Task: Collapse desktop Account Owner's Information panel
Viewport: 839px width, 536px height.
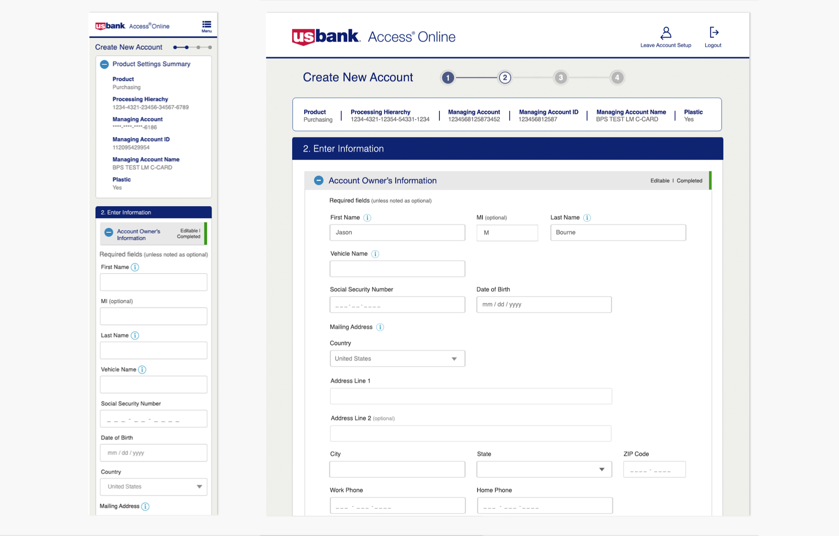Action: [318, 180]
